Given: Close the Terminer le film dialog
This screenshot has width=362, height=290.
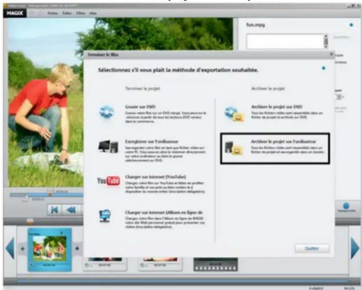Looking at the screenshot, I should coord(331,54).
